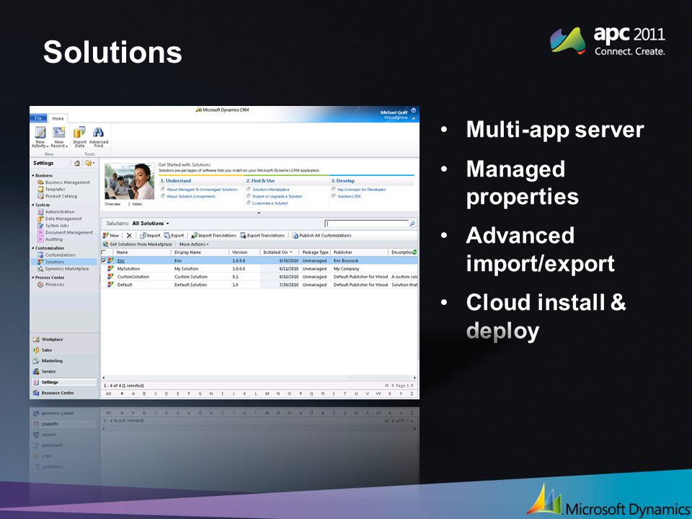The width and height of the screenshot is (692, 519).
Task: Toggle the select-all header checkbox
Action: [x=104, y=252]
